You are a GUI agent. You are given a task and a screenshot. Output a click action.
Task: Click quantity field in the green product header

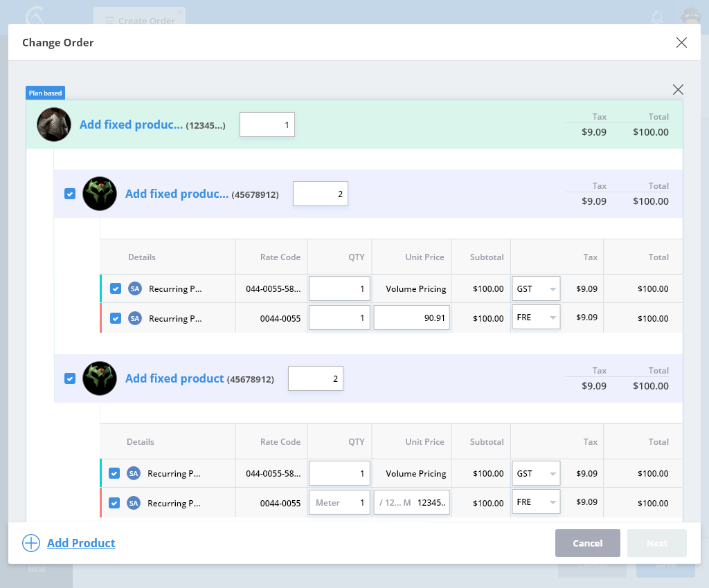267,125
